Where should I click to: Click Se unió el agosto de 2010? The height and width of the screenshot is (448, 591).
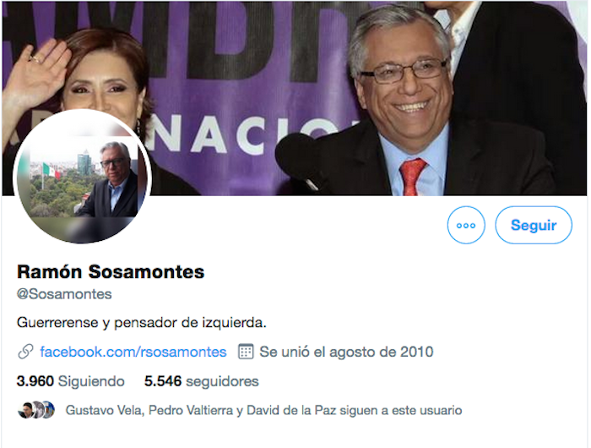coord(346,352)
